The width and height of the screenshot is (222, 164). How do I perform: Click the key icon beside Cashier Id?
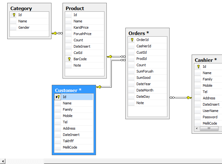pyautogui.click(x=198, y=67)
